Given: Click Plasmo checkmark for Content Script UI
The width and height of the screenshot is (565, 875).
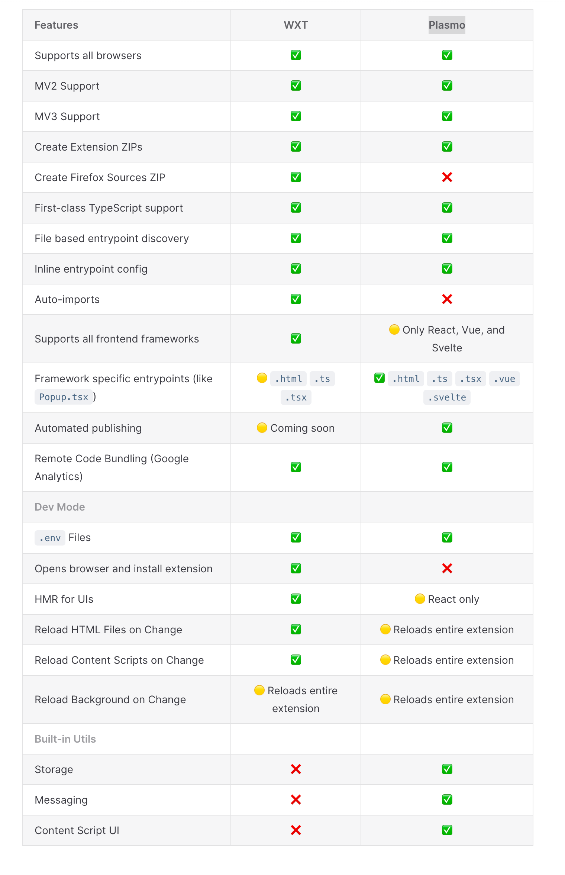Looking at the screenshot, I should point(447,830).
